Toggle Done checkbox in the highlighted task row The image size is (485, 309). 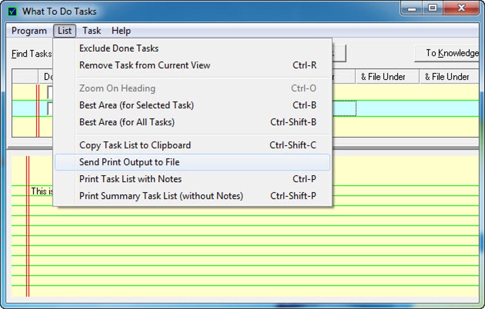pyautogui.click(x=49, y=109)
